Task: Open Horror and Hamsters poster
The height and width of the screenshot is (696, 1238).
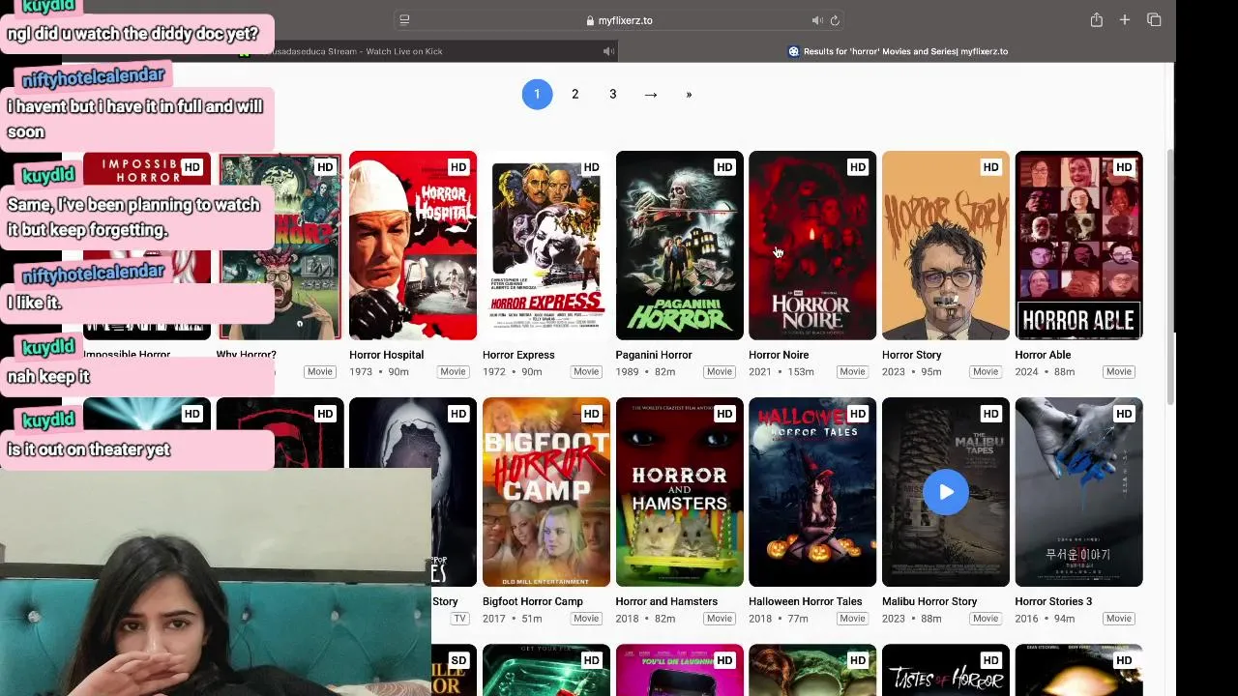Action: click(680, 492)
